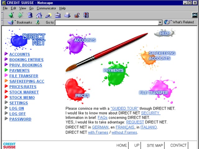Image resolution: width=199 pixels, height=149 pixels.
Task: Open the View menu
Action: [x=23, y=8]
